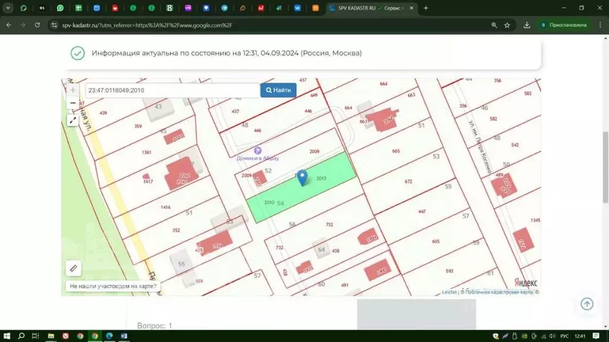Open File Explorer from taskbar

tap(51, 336)
